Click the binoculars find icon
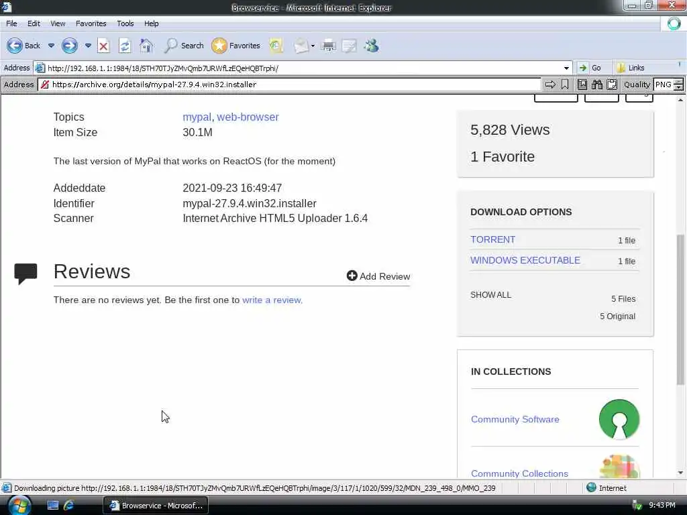Image resolution: width=687 pixels, height=515 pixels. [x=597, y=84]
